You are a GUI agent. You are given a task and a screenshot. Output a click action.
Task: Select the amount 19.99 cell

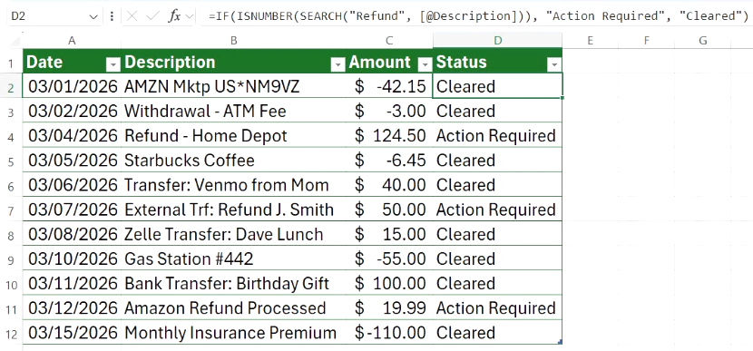pyautogui.click(x=389, y=308)
